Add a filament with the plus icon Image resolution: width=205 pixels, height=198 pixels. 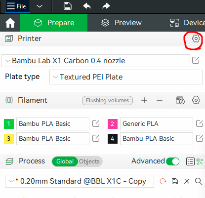[x=144, y=100]
